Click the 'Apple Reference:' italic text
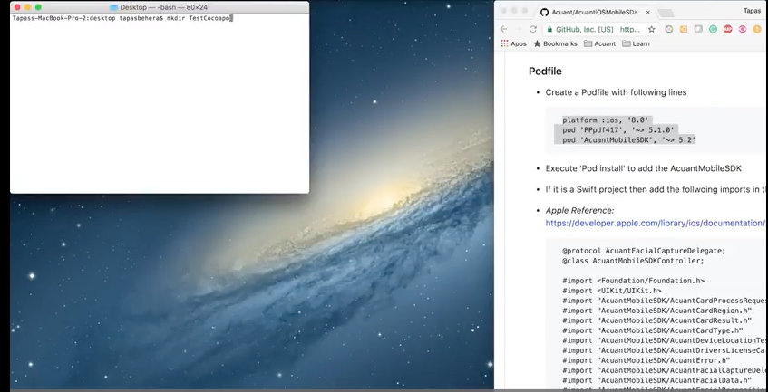The height and width of the screenshot is (392, 768). coord(580,211)
